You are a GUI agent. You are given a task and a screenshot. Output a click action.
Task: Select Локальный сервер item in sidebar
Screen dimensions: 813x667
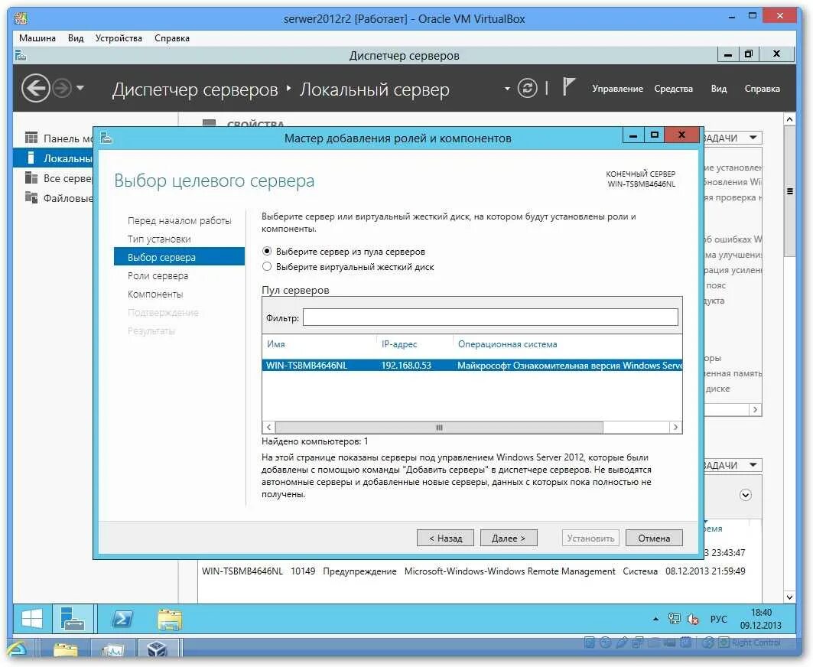54,158
